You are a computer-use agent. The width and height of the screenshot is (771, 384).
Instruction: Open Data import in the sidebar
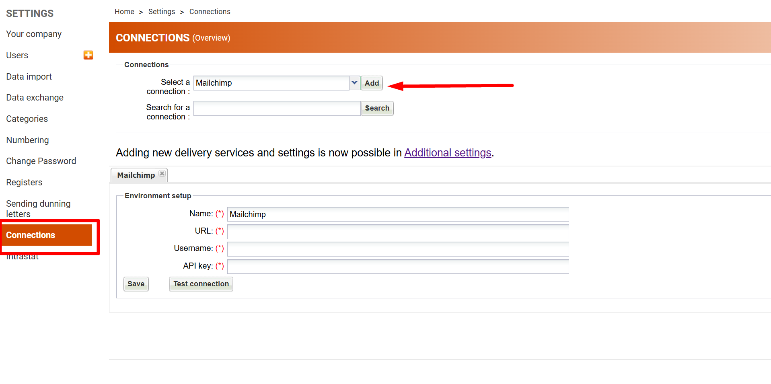click(x=29, y=77)
